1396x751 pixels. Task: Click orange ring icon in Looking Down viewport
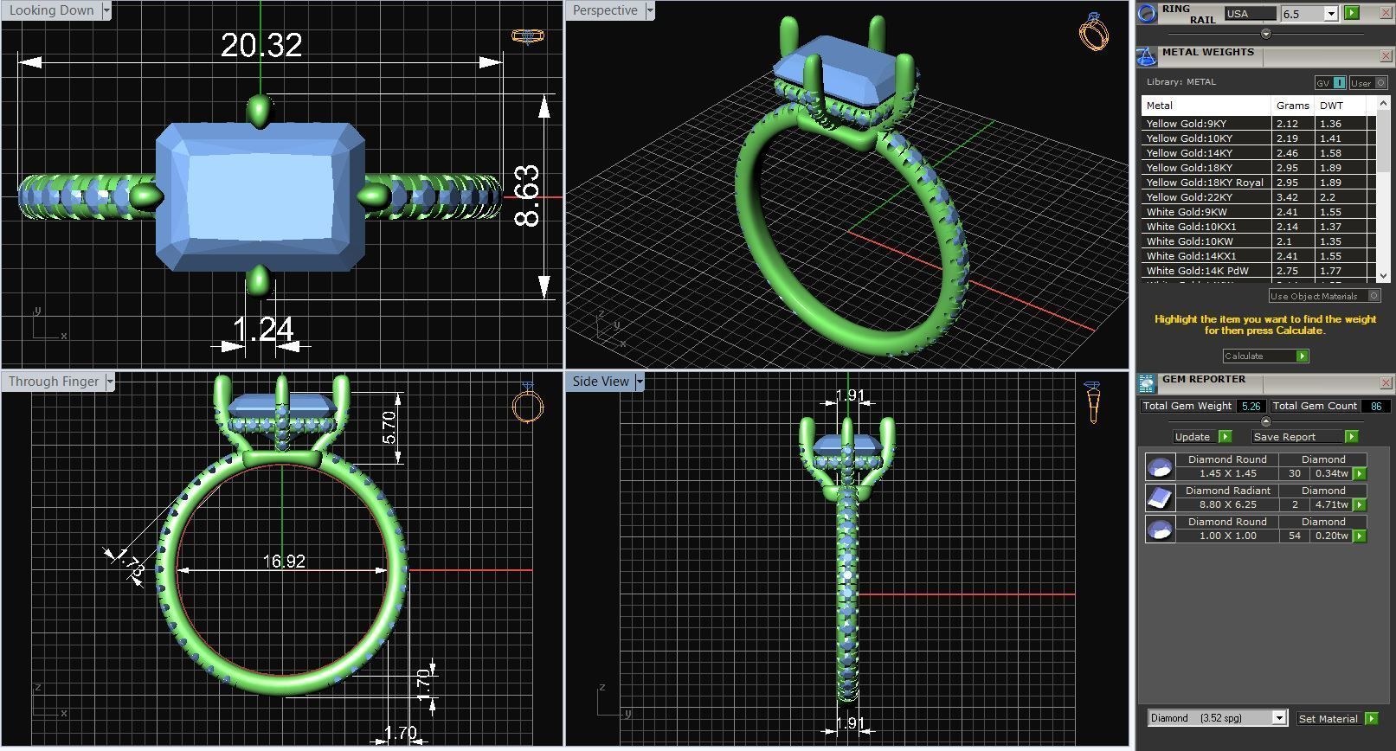click(x=527, y=36)
